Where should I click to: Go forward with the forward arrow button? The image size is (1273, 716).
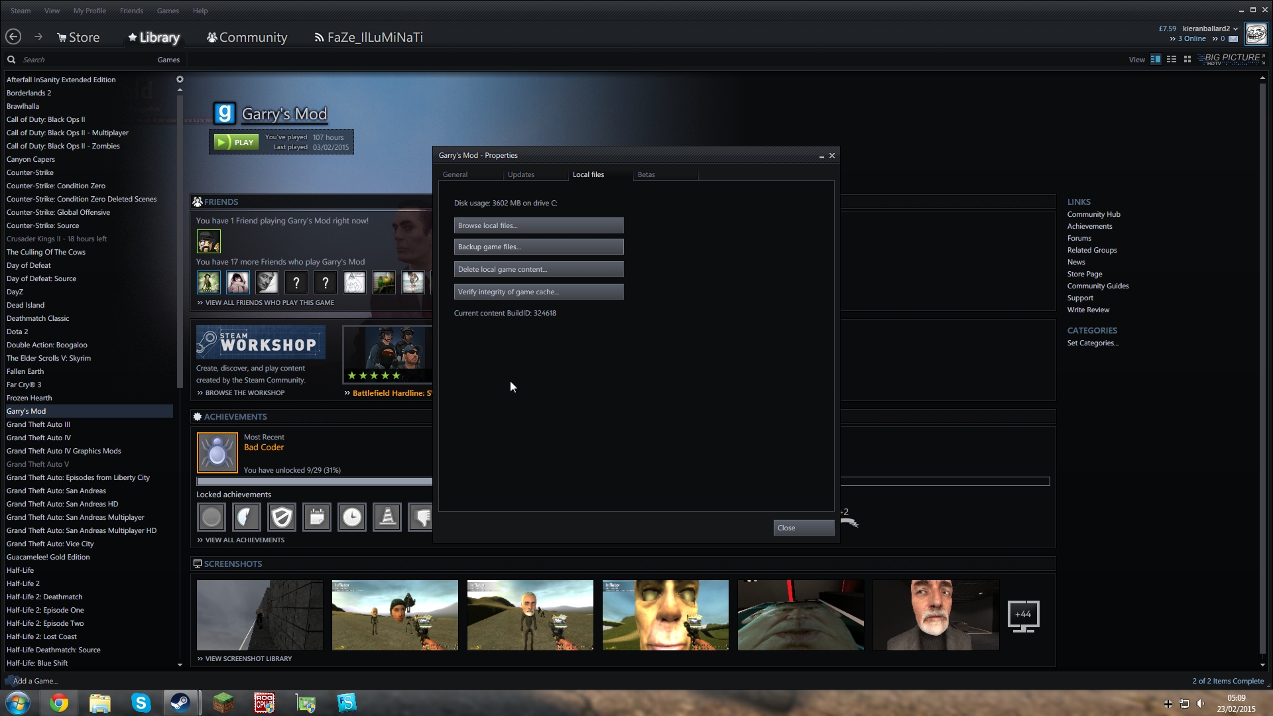coord(38,37)
